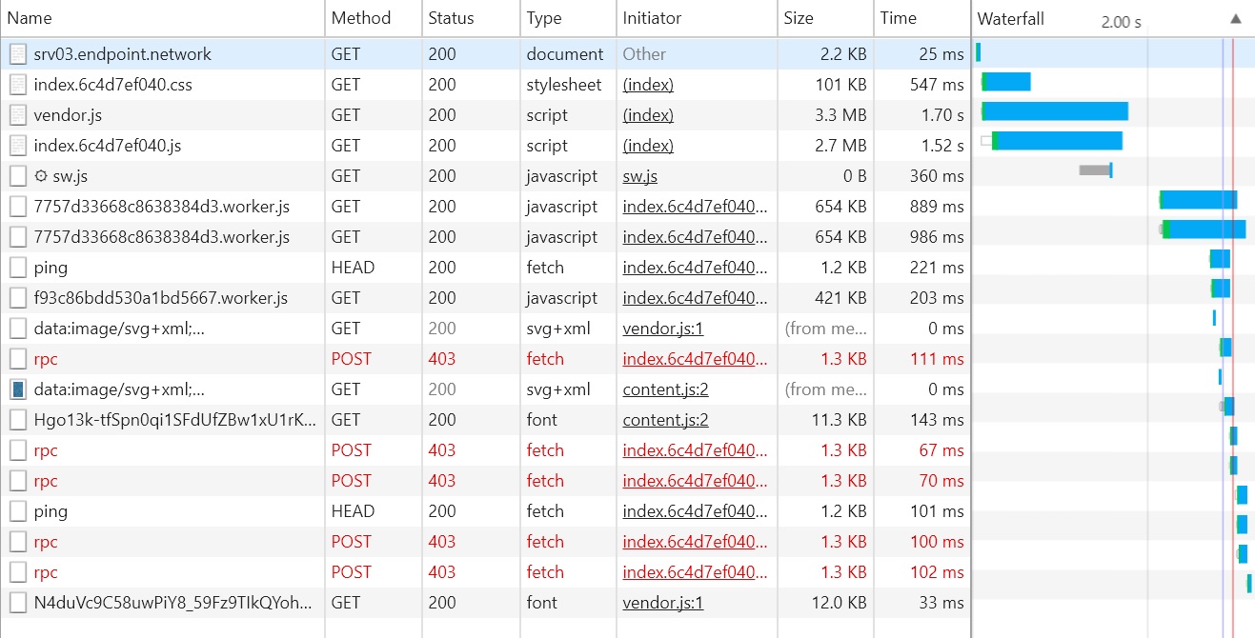Click the service worker gear icon beside sw.js

40,176
